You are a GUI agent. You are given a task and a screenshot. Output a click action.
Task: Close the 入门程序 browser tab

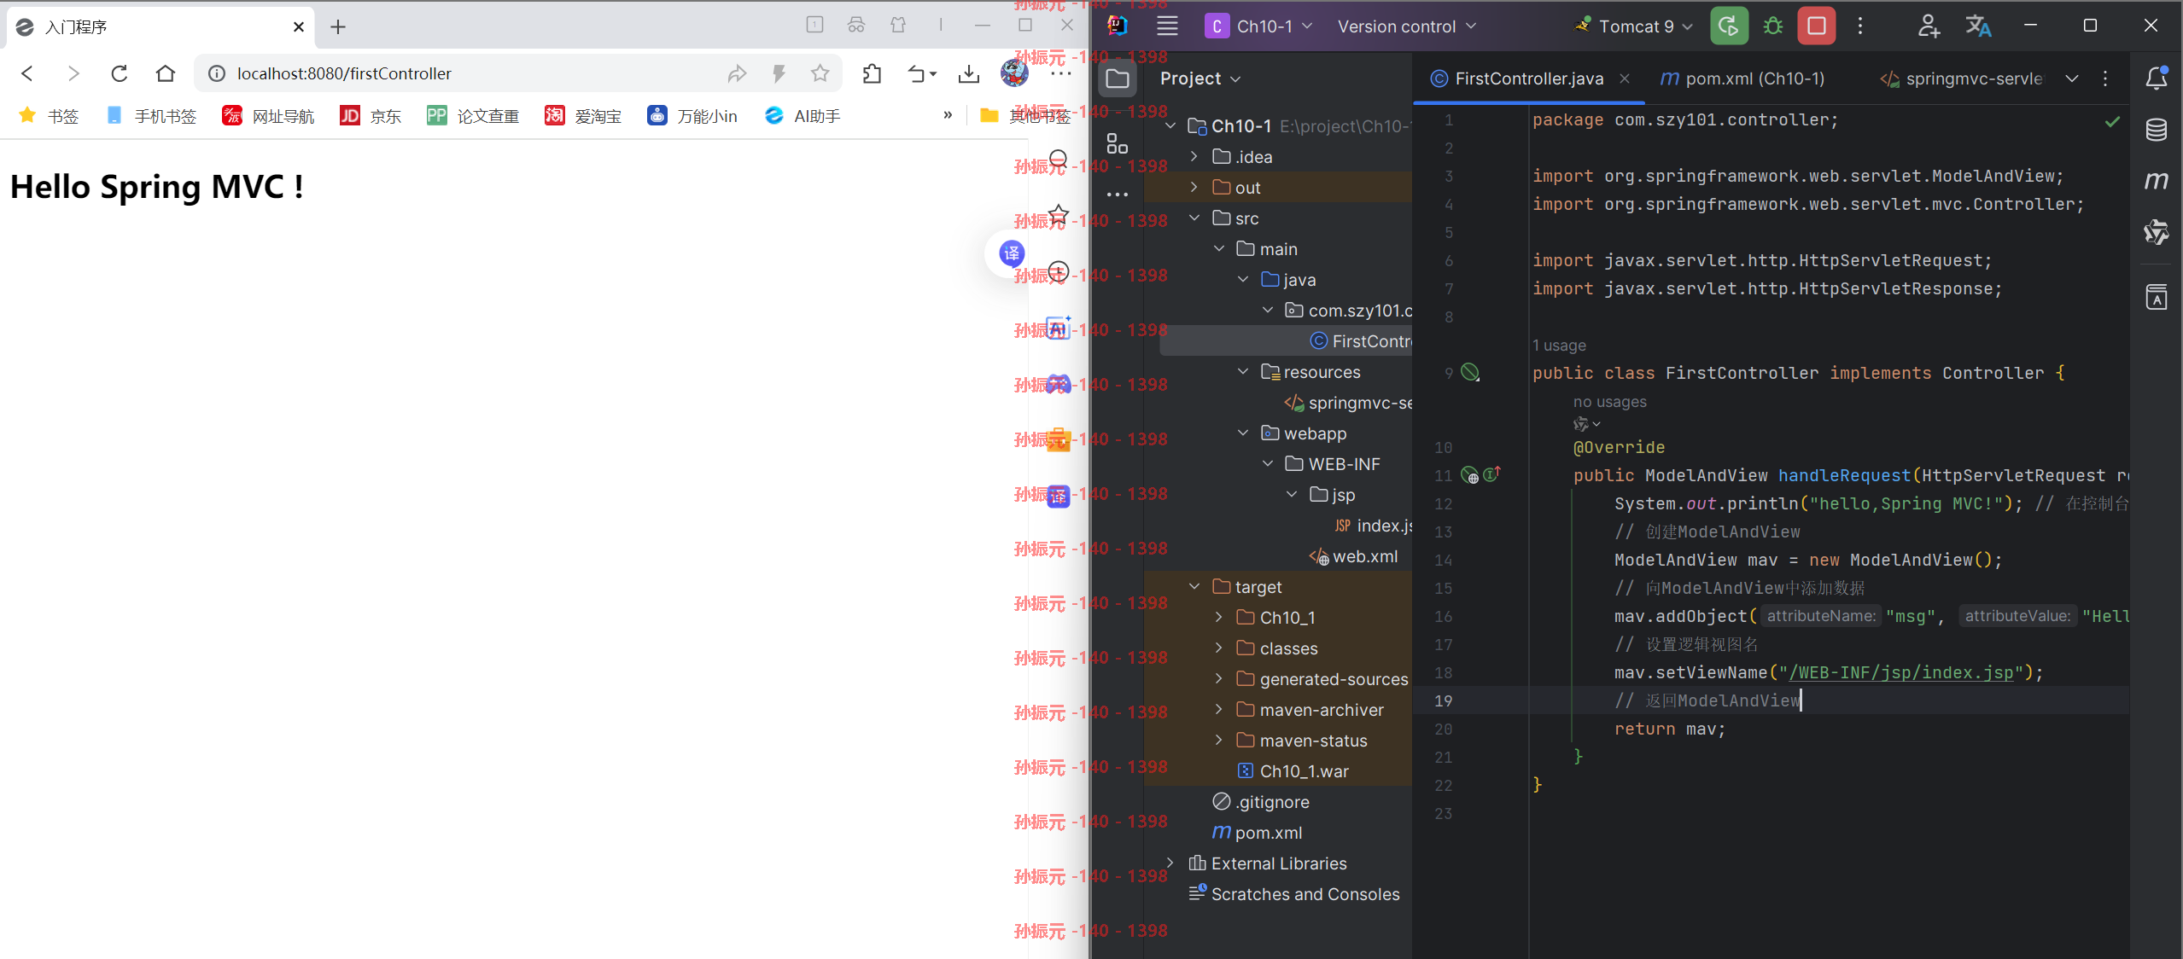tap(298, 27)
